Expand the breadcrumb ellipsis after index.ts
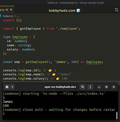The width and height of the screenshot is (120, 122). click(x=18, y=16)
